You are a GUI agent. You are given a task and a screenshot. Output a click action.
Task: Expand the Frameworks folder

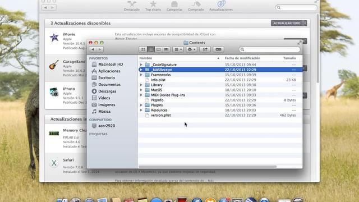point(141,75)
